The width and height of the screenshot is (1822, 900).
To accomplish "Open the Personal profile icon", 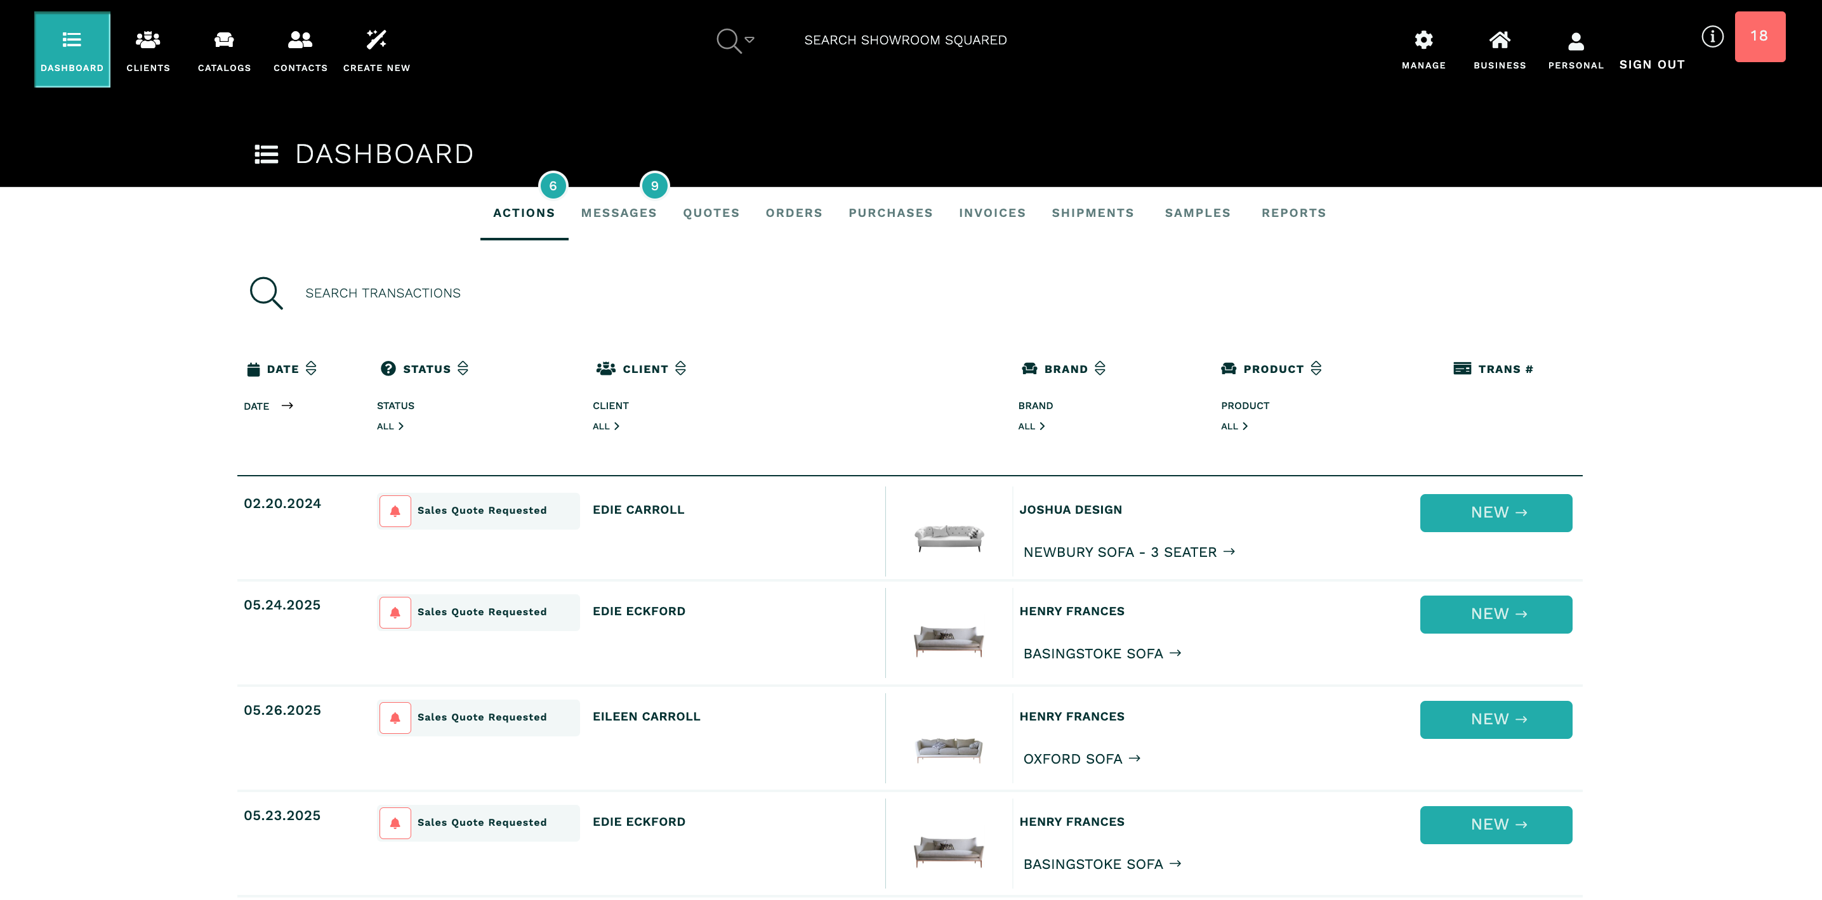I will coord(1575,41).
